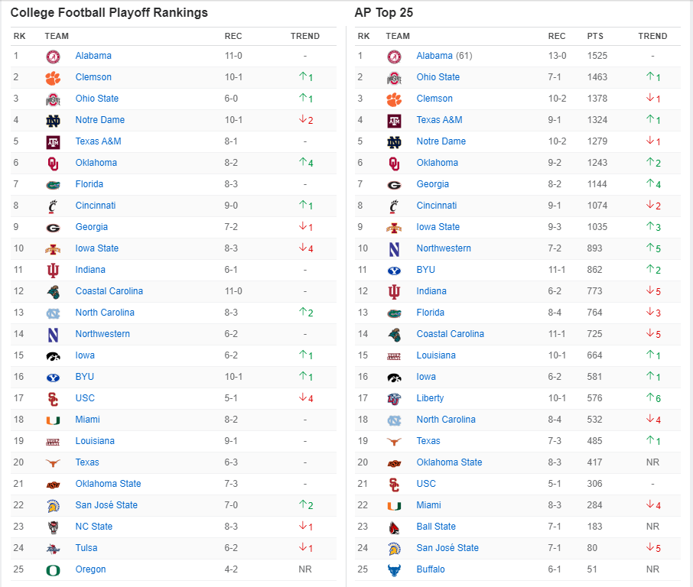Screen dimensions: 693x587
Task: Open the Tulsa team link
Action: [86, 548]
